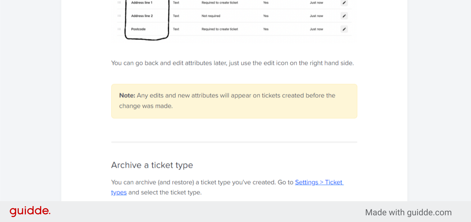Click Made with guidde.com in the footer

[409, 212]
